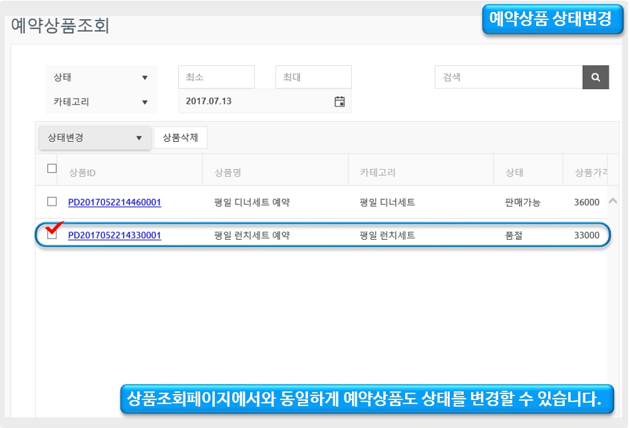
Task: Open the 카테고리 filter dropdown
Action: (101, 102)
